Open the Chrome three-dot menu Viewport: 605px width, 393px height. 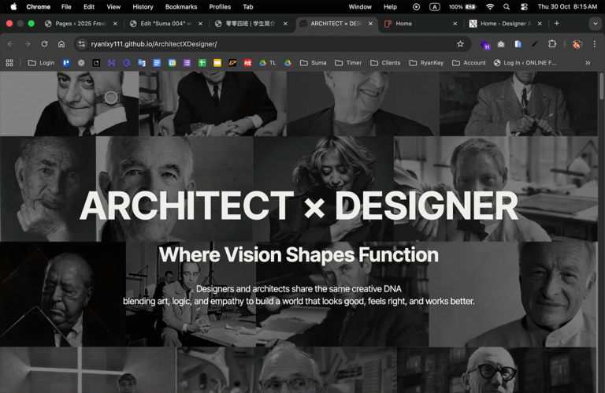click(596, 44)
